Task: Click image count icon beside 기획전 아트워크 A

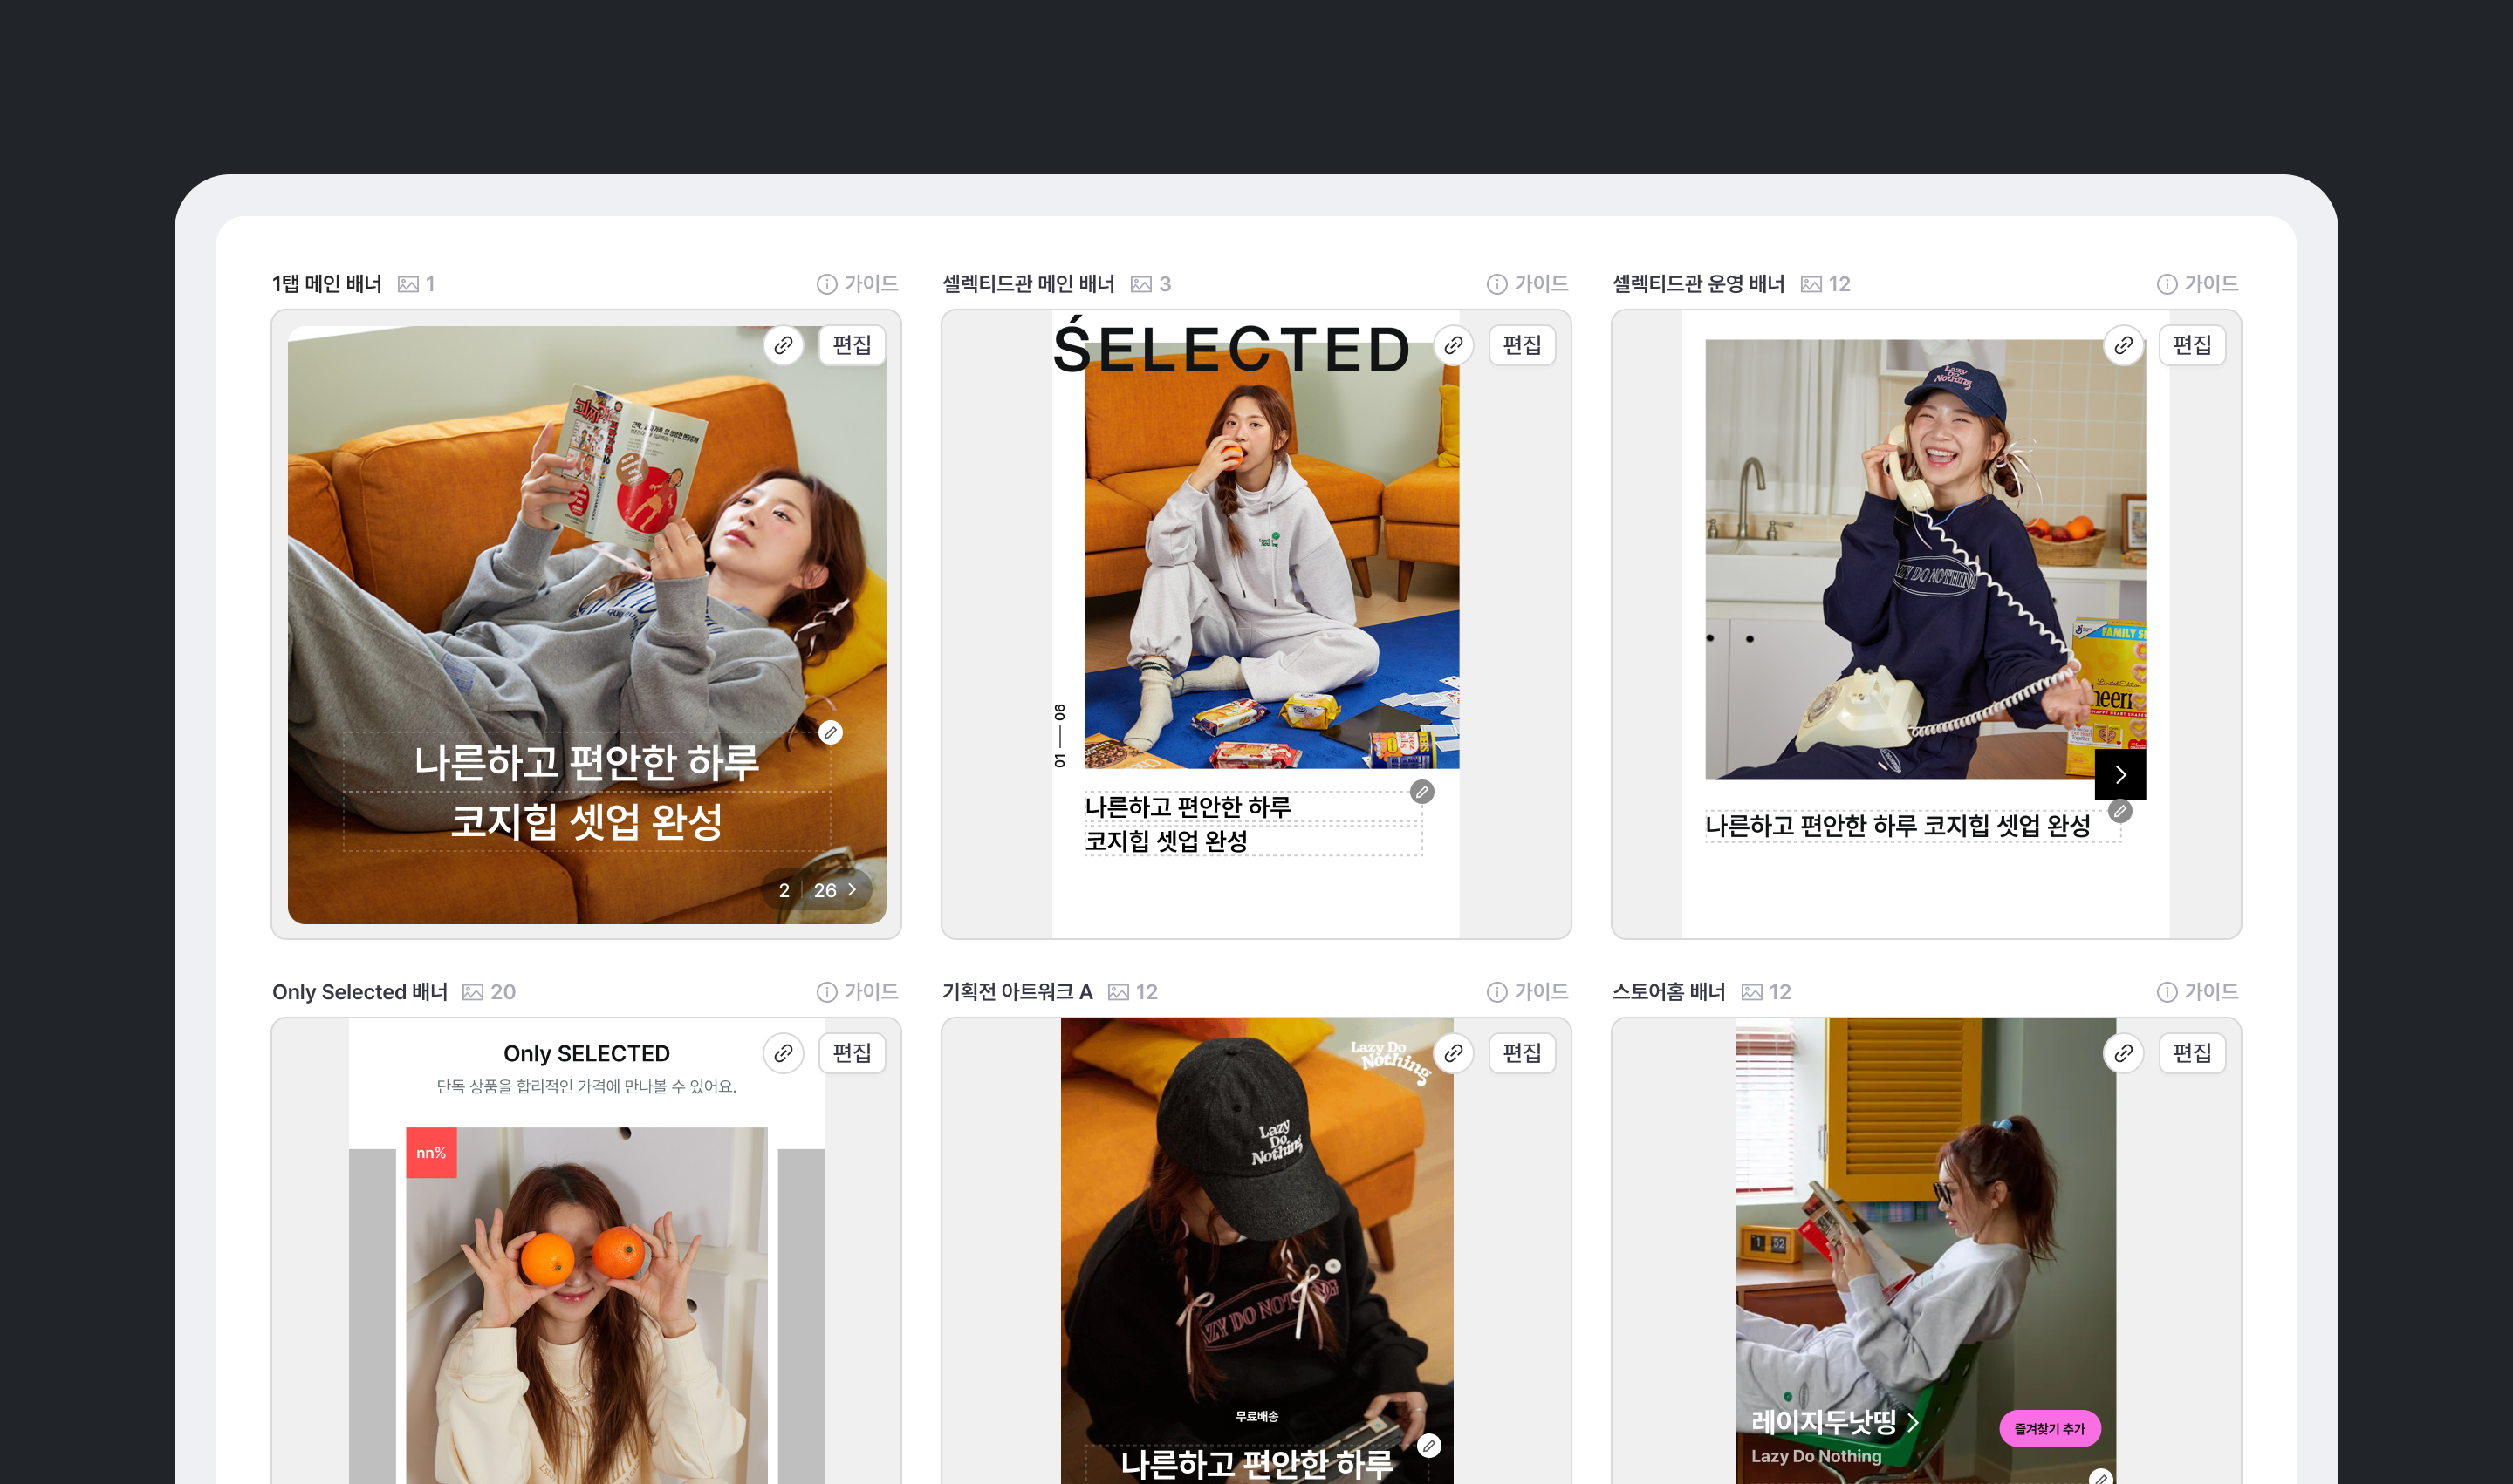Action: 1119,992
